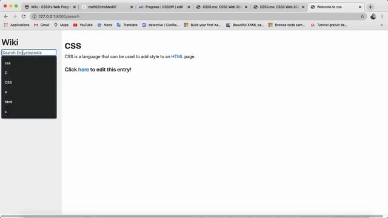Open the Tutoriel gratuit de... bookmark
The width and height of the screenshot is (388, 218).
(x=329, y=25)
